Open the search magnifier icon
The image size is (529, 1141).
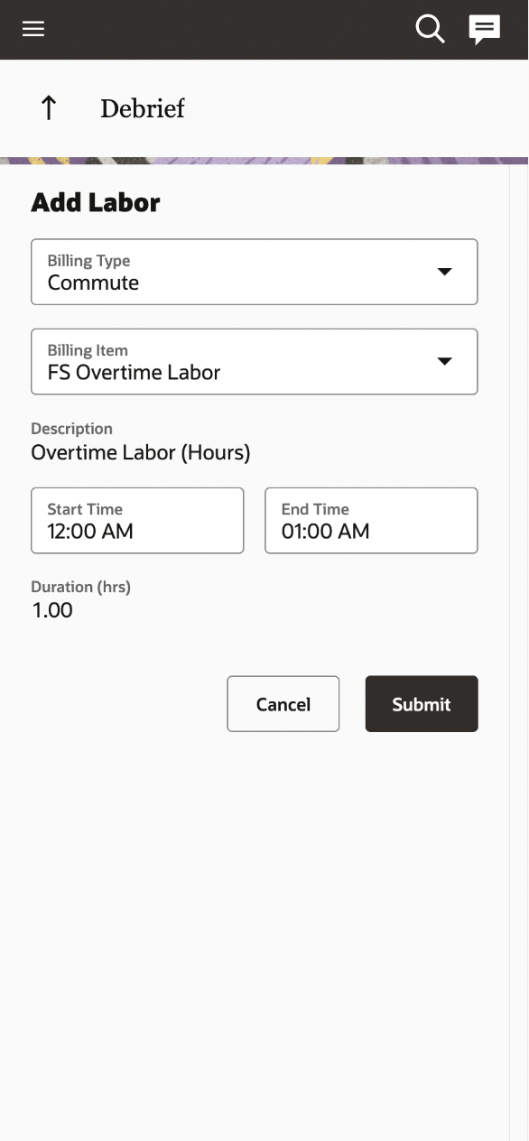tap(431, 29)
